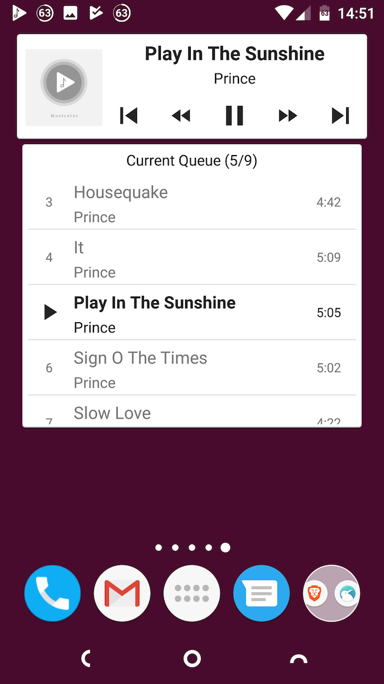The image size is (384, 684).
Task: Rewind the current song
Action: tap(181, 115)
